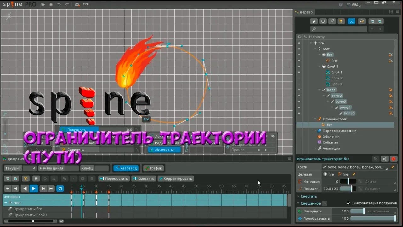403x227 pixels.
Task: Select bone filter icon in tree toolbar
Action: tap(314, 21)
